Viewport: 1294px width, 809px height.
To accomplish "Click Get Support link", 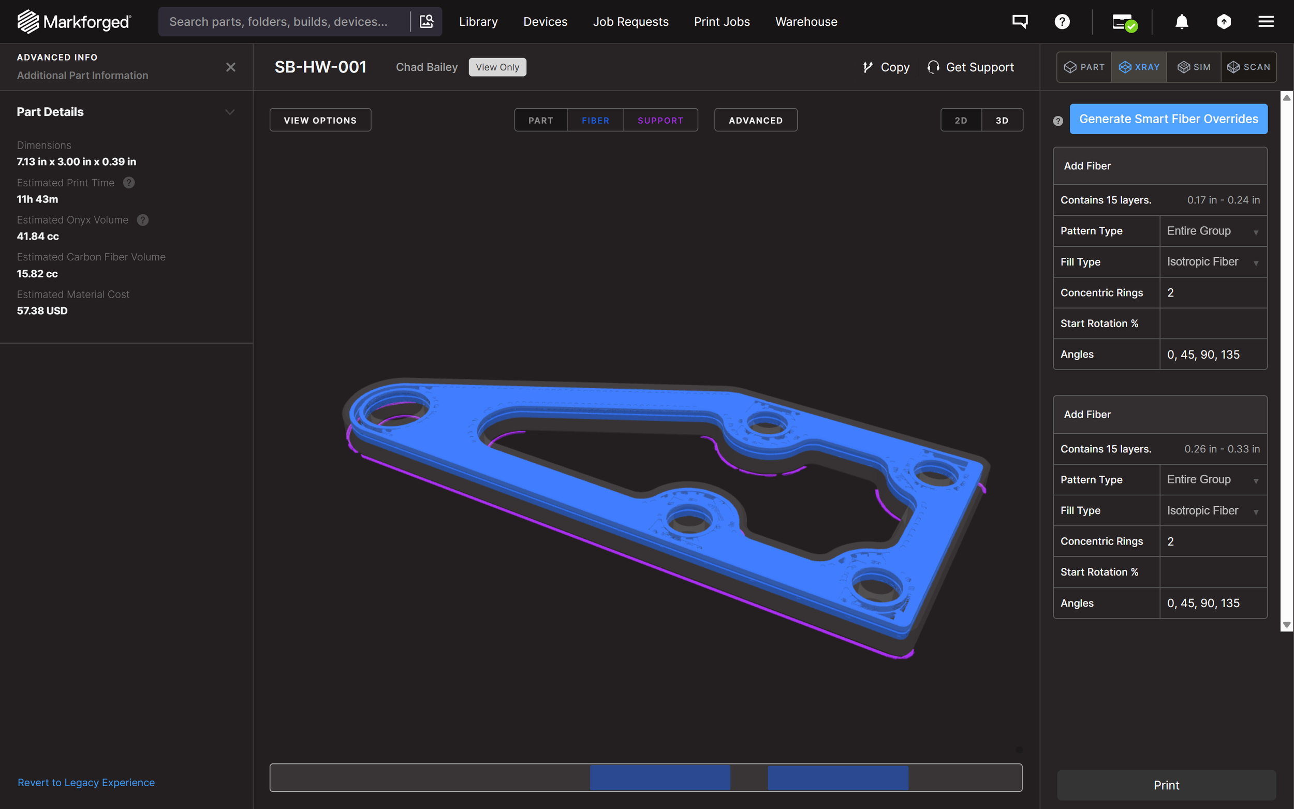I will point(979,67).
